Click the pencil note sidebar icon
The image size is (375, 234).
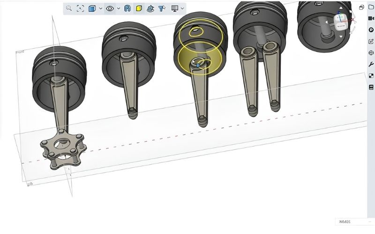tap(371, 42)
